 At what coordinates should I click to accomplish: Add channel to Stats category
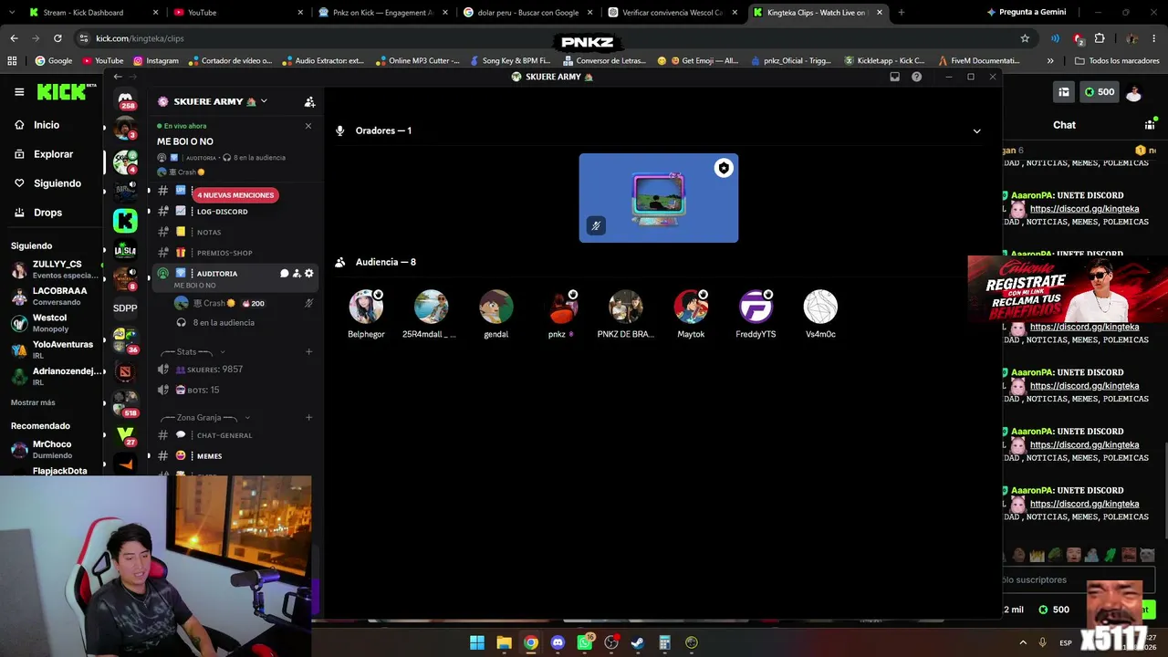click(x=309, y=351)
